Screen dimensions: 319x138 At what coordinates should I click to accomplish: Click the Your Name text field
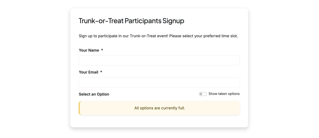[x=159, y=60]
